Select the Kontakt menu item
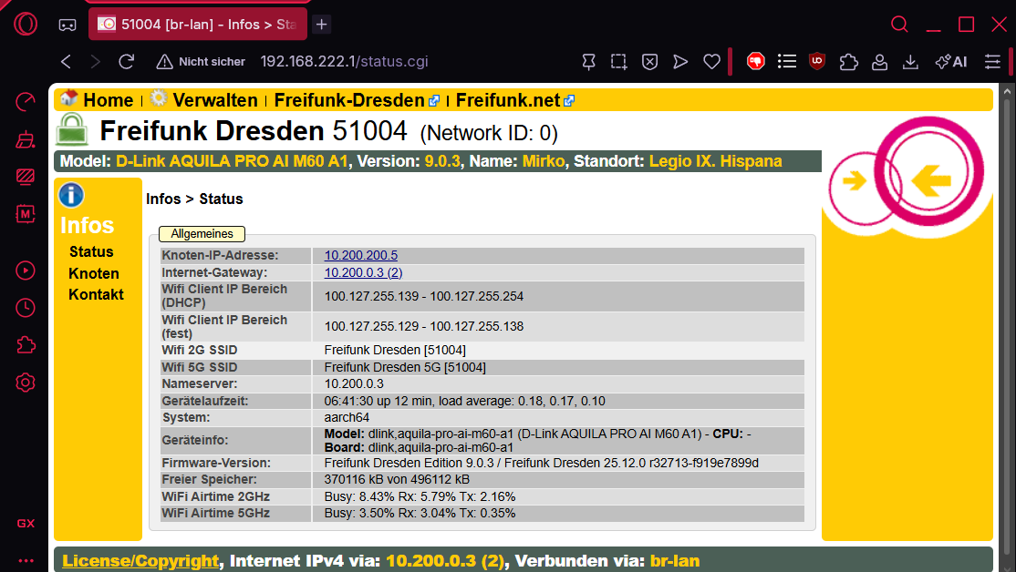The image size is (1016, 572). coord(96,294)
